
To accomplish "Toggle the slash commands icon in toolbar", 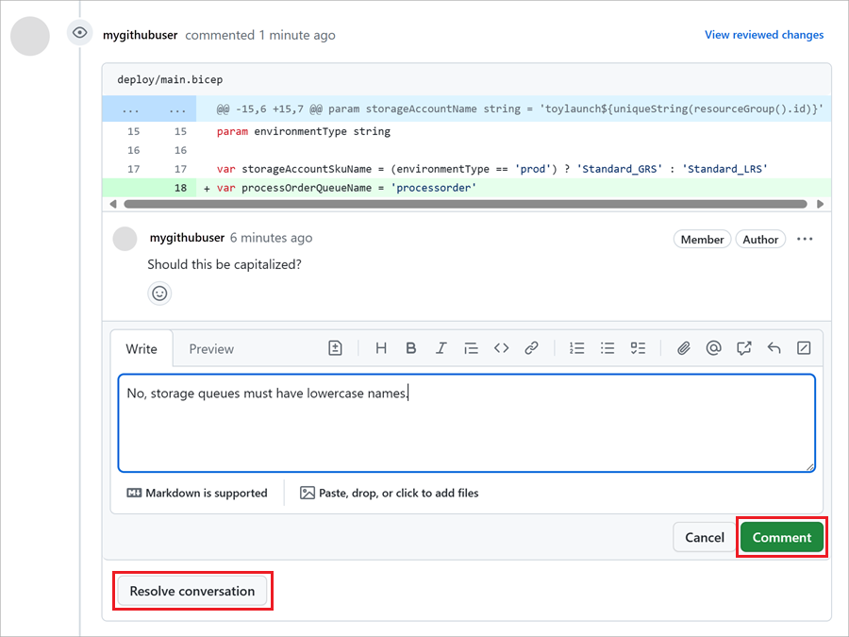I will click(x=804, y=347).
